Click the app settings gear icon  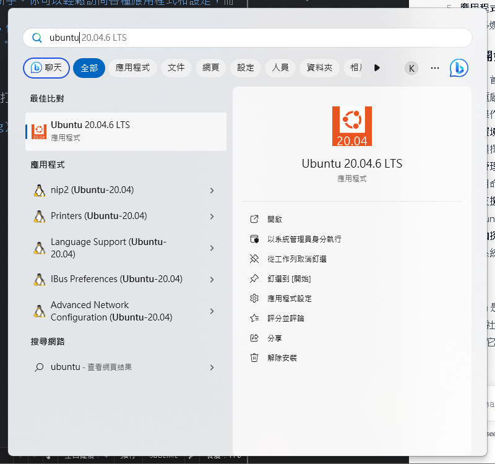pos(254,299)
